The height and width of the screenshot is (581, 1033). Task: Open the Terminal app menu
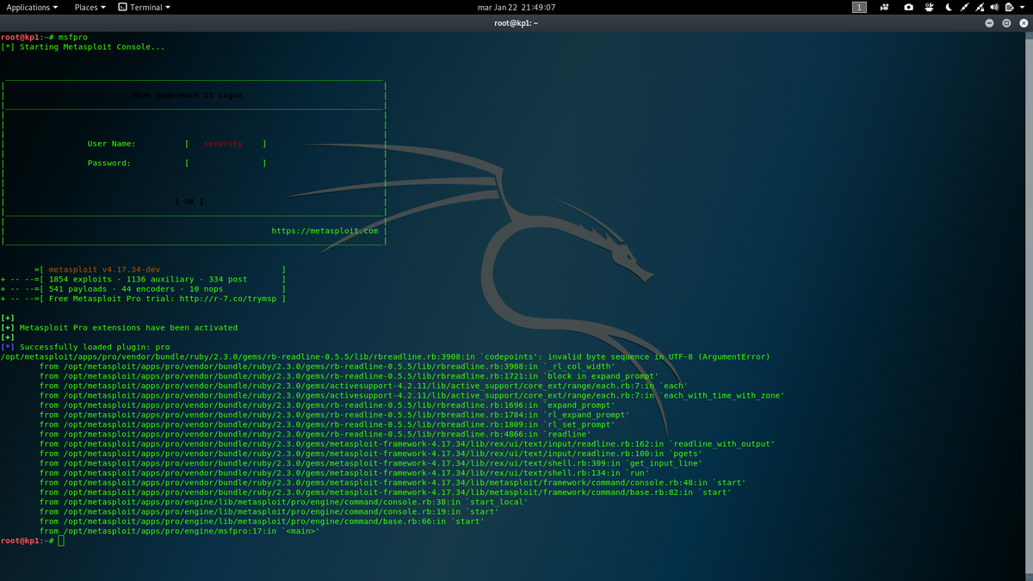(145, 7)
